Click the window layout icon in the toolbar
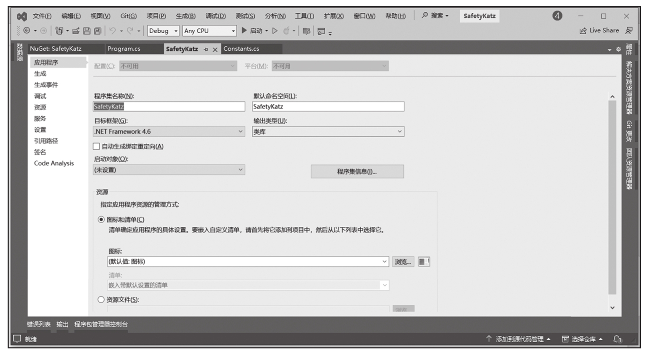 pos(321,31)
